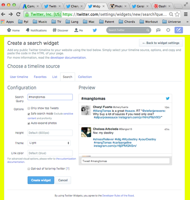Check Opt-out of tailoring Twitter
This screenshot has width=190, height=200.
29,169
